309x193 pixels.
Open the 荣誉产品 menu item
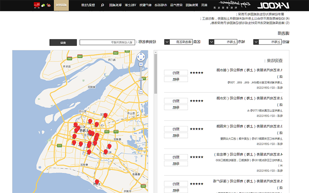[176, 5]
